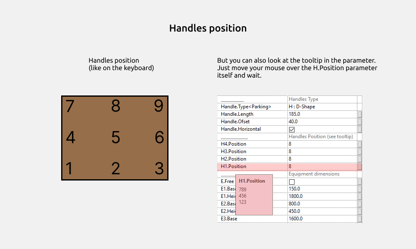Click associate button on H4.Position row
The image size is (416, 249).
(x=360, y=144)
